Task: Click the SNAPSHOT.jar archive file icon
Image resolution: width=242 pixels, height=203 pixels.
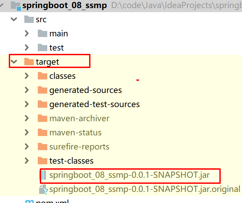Action: 43,175
